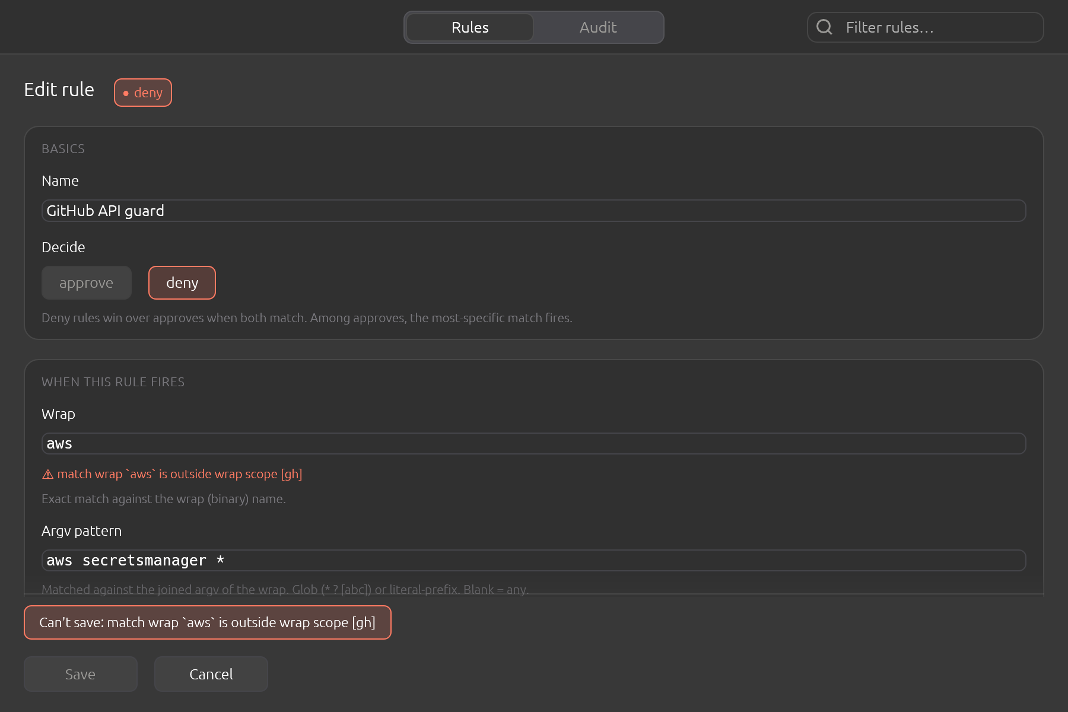Edit the Argv pattern field
This screenshot has width=1068, height=712.
[534, 561]
